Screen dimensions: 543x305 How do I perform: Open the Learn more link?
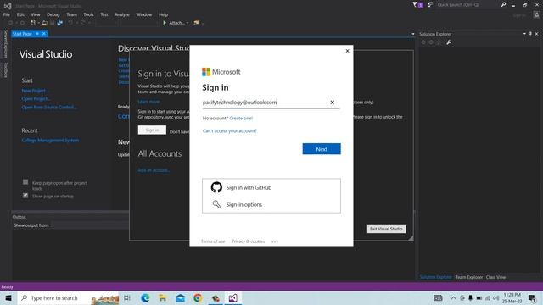tap(148, 102)
